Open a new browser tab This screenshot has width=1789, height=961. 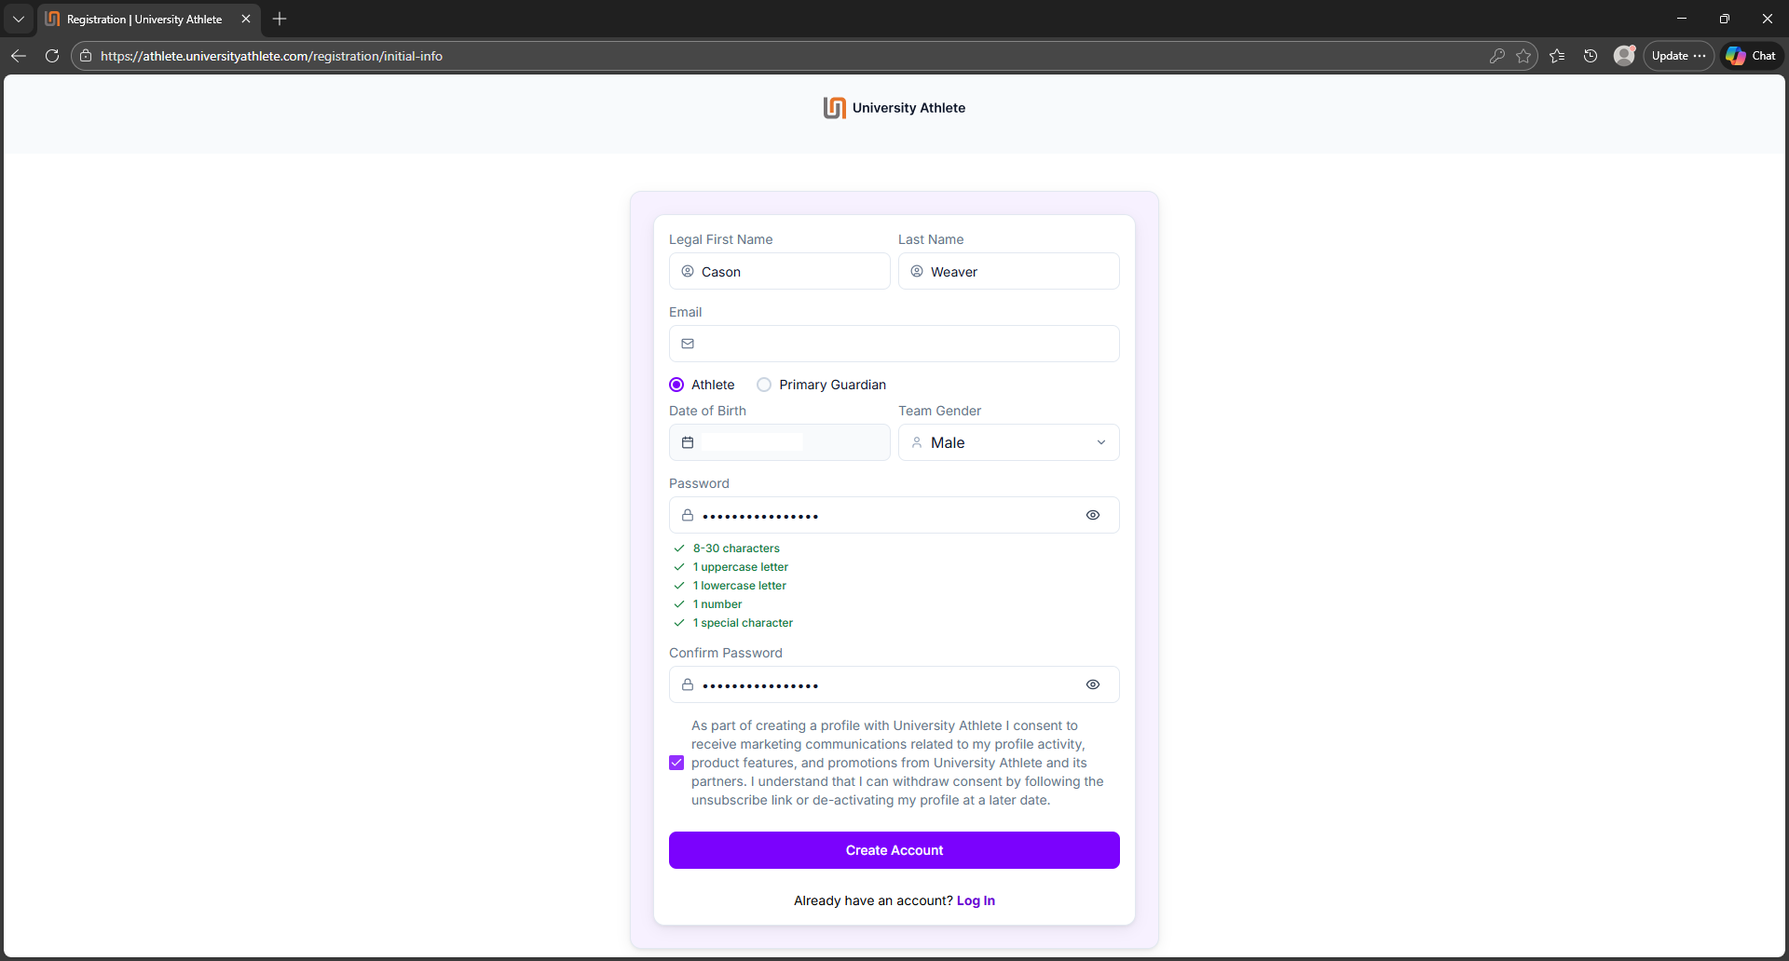[x=280, y=19]
